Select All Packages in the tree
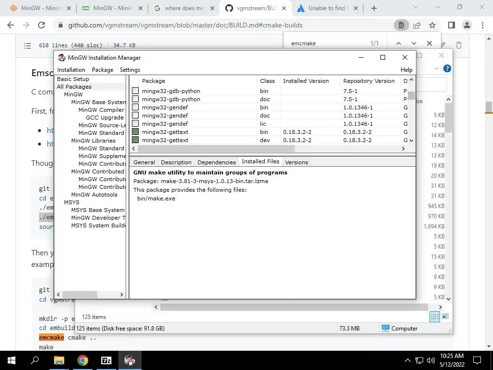The image size is (493, 370). click(x=74, y=87)
